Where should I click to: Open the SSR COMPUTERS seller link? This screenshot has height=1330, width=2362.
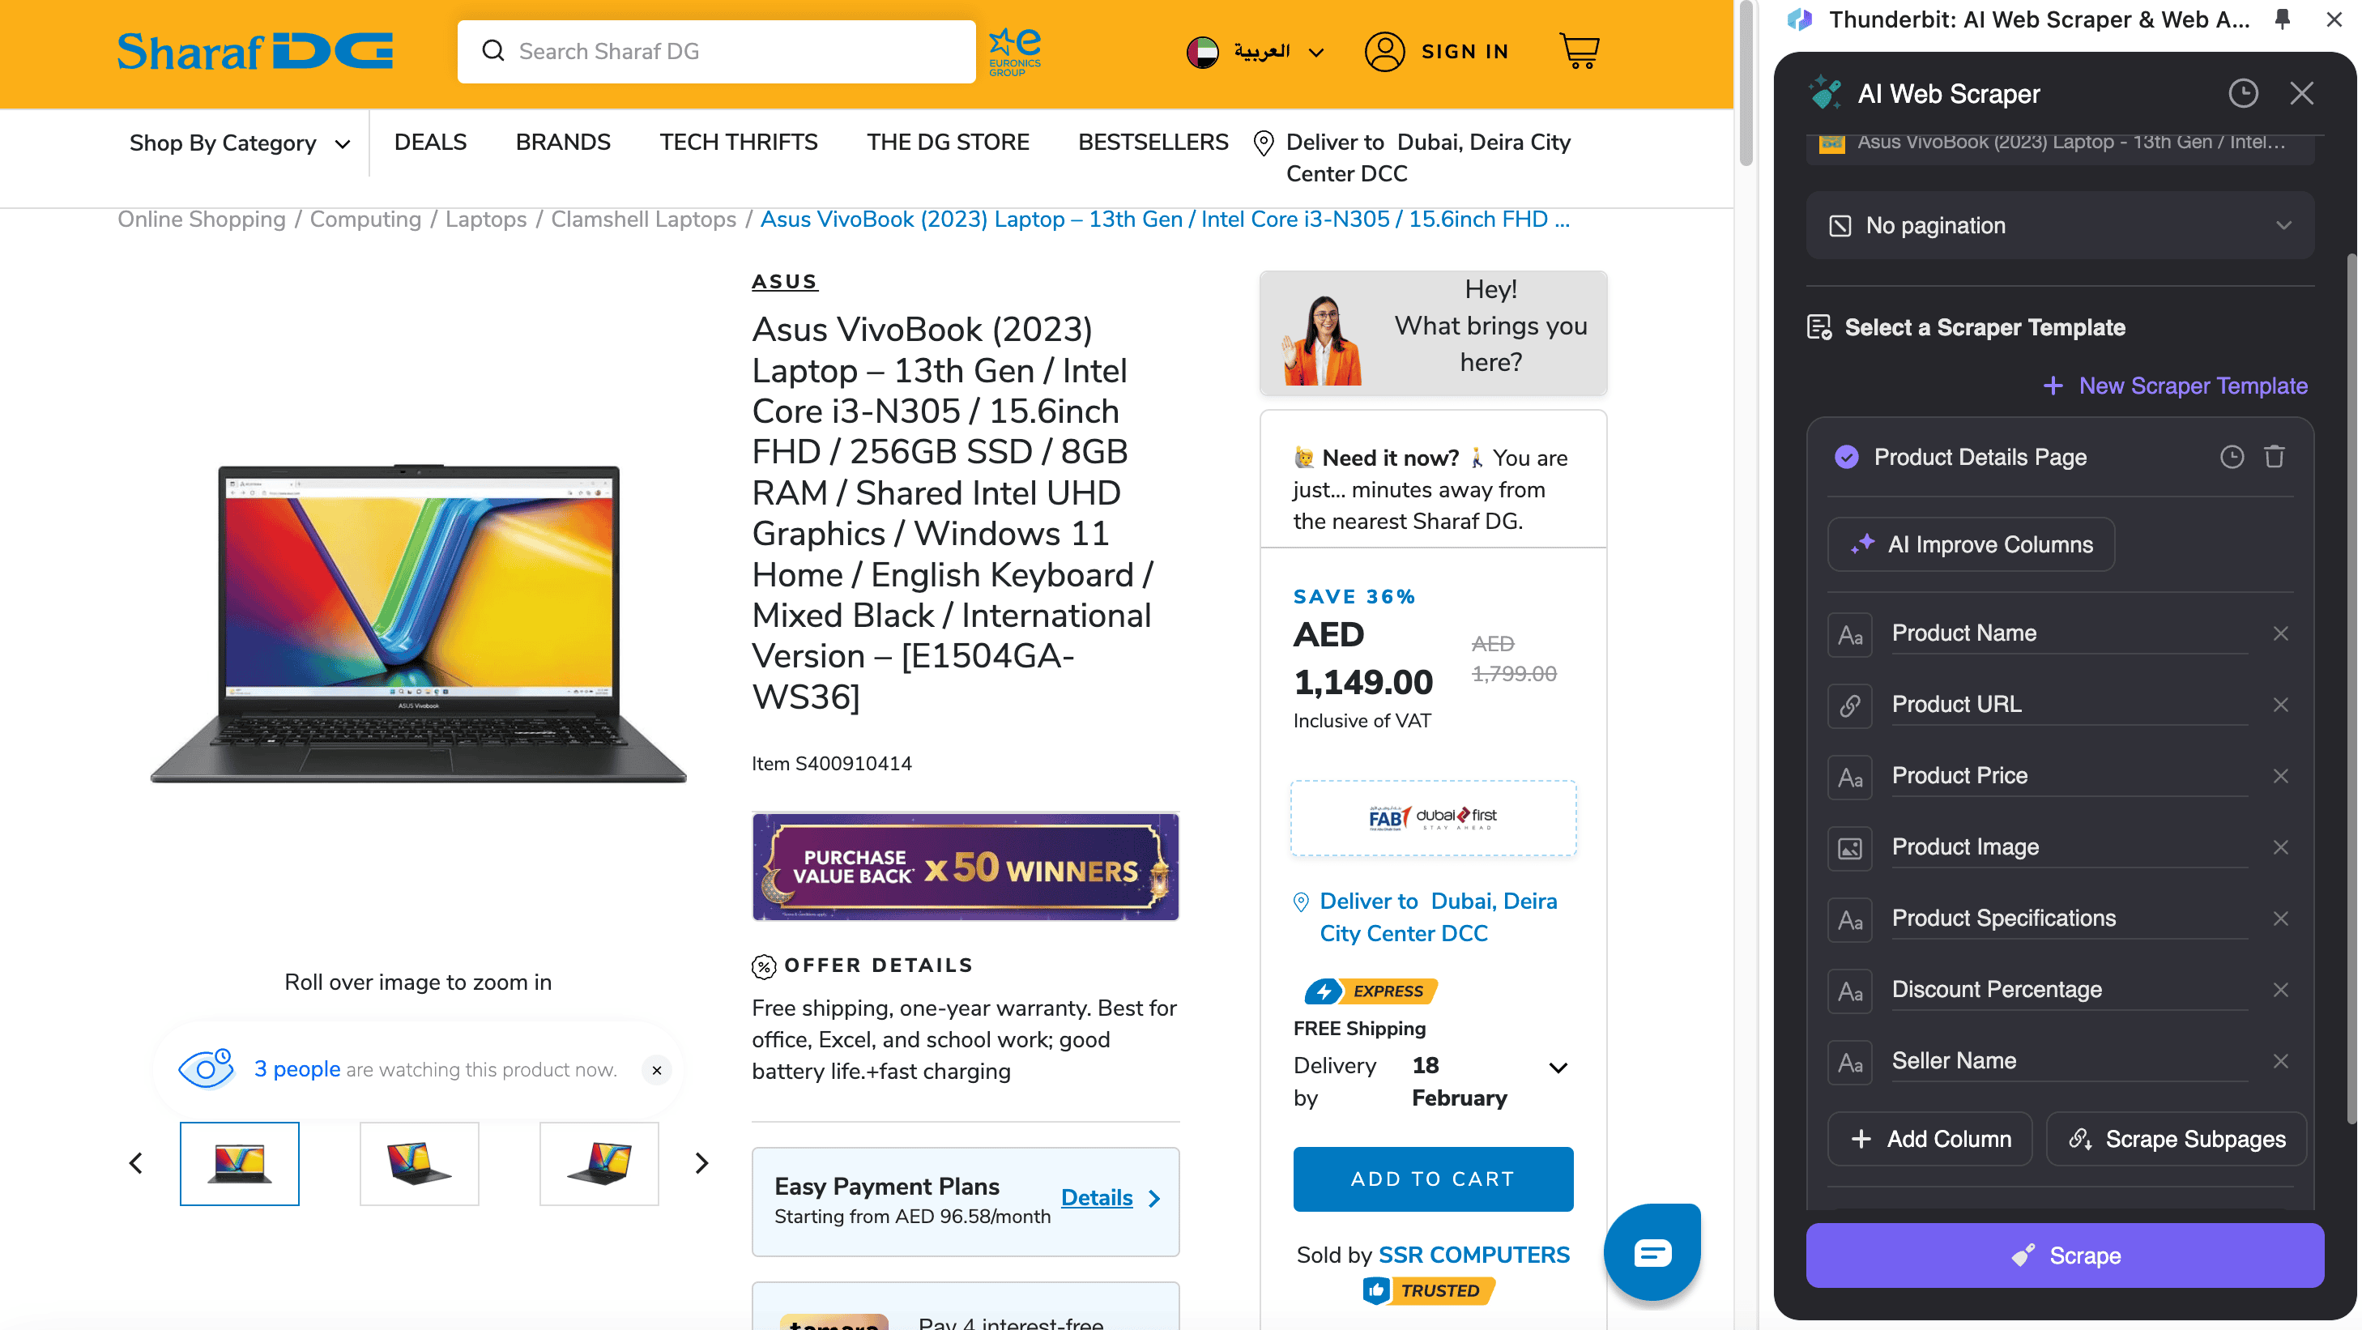tap(1473, 1255)
